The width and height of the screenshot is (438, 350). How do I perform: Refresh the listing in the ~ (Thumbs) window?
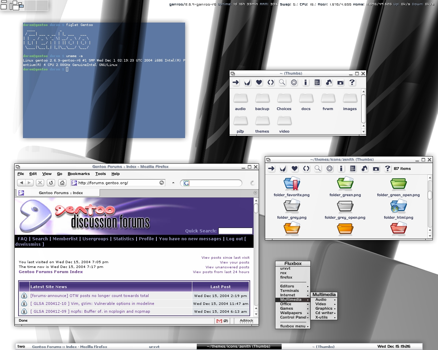(x=271, y=82)
